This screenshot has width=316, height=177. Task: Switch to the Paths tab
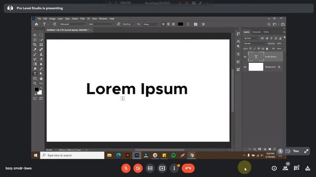pos(266,32)
